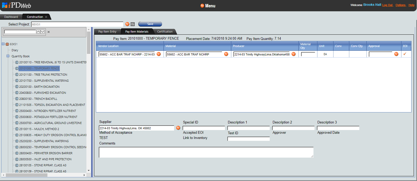Click the iPDWeb logo
Viewport: 417px width, 181px height.
pyautogui.click(x=16, y=5)
